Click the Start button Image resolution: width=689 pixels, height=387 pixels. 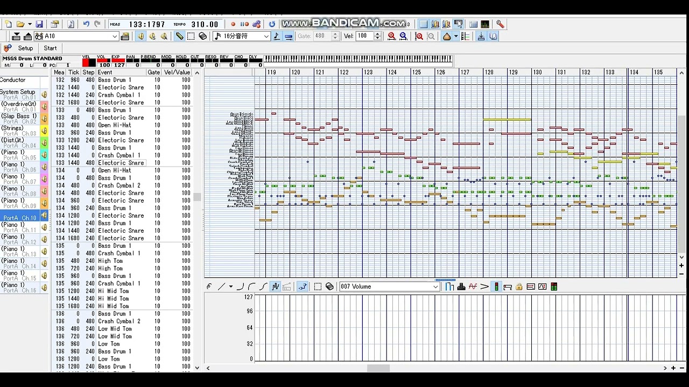pos(50,48)
